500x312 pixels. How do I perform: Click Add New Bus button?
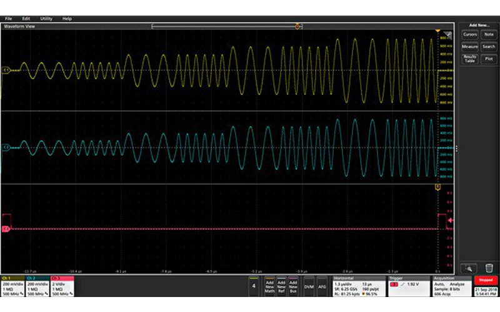pos(293,286)
